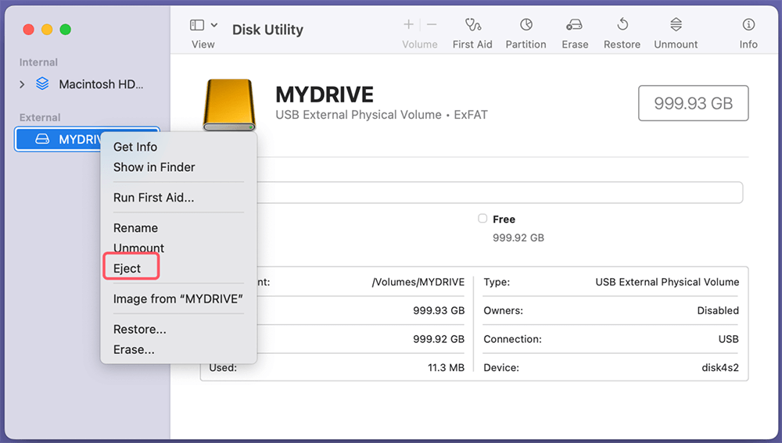Expand the Macintosh HD disclosure arrow
This screenshot has width=782, height=443.
point(23,84)
